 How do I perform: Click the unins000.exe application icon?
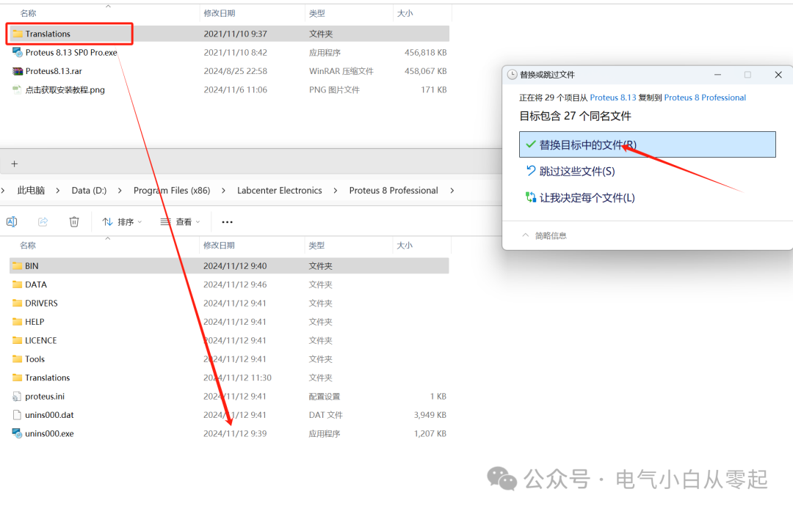17,434
